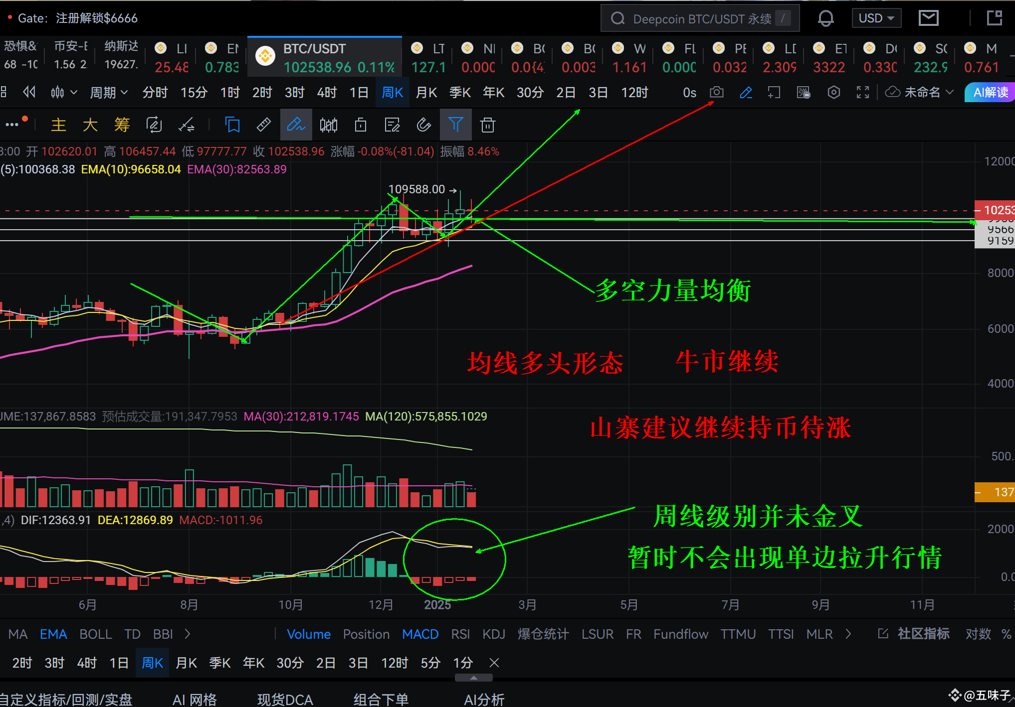
Task: Click the notification bell icon
Action: (x=825, y=18)
